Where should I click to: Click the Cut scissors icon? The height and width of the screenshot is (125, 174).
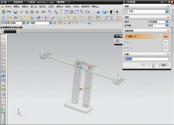coord(21,12)
